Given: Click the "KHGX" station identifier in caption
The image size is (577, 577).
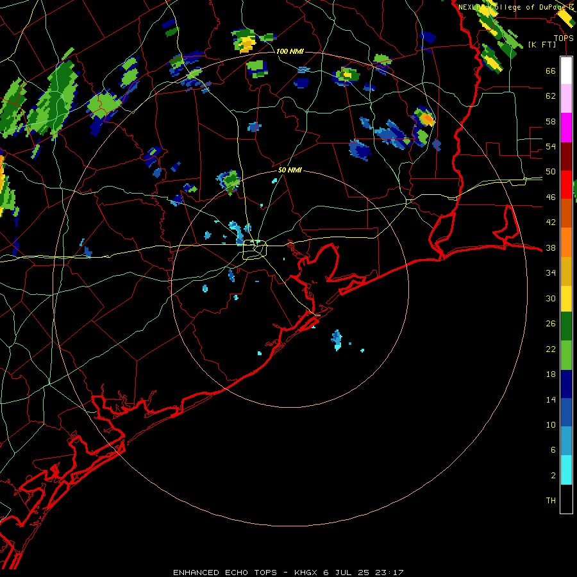Looking at the screenshot, I should [305, 573].
